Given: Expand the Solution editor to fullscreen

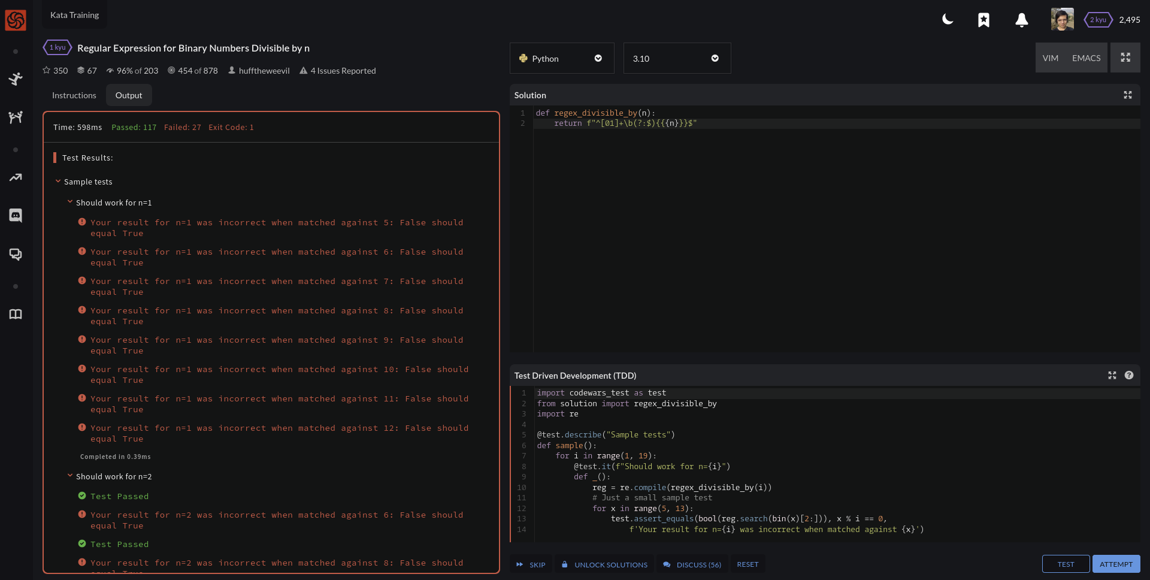Looking at the screenshot, I should point(1127,95).
